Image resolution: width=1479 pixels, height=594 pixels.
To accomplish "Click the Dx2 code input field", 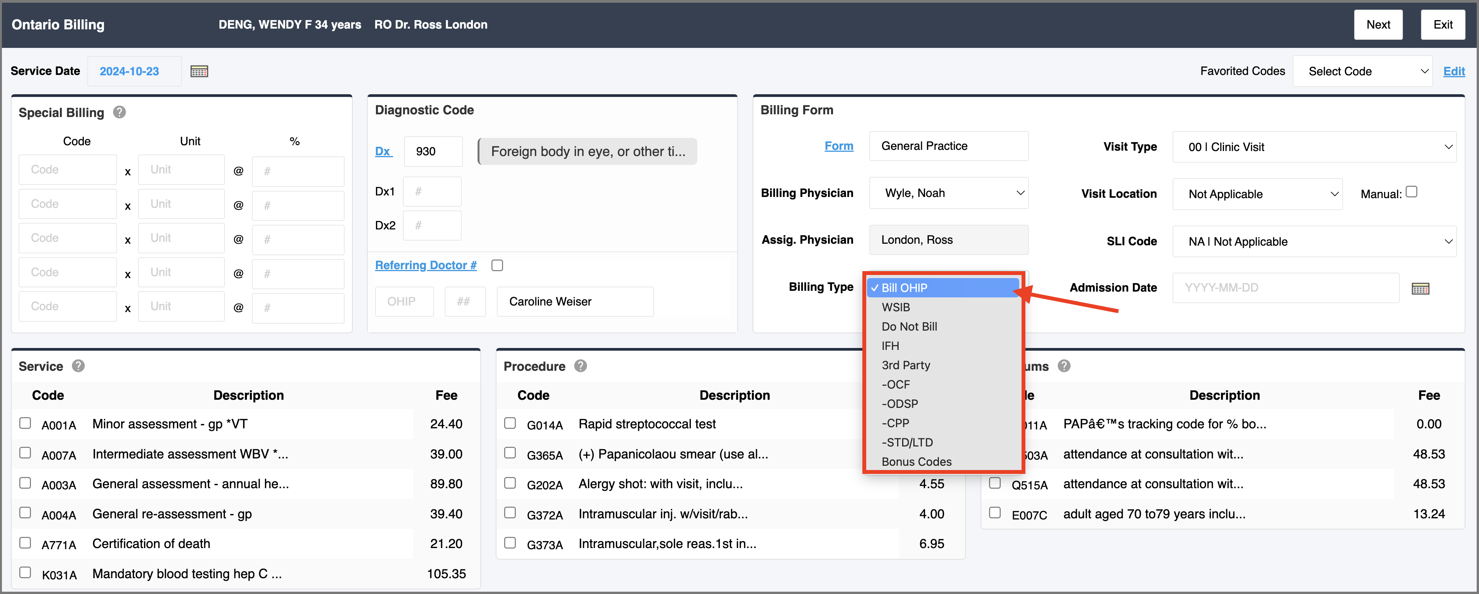I will [x=432, y=226].
